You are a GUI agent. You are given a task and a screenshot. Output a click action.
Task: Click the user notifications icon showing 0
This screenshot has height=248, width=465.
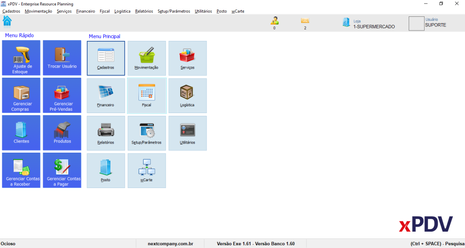tap(274, 21)
